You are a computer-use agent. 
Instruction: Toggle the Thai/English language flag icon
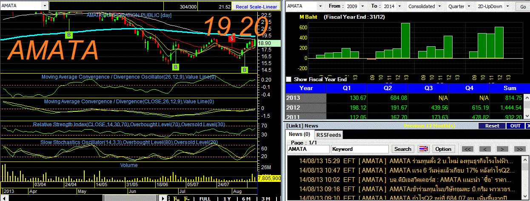424,149
